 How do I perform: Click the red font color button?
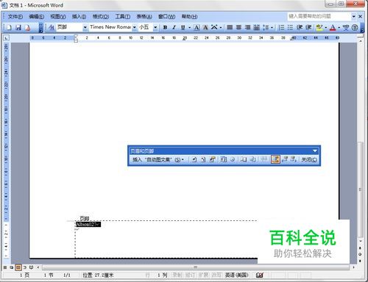click(333, 27)
